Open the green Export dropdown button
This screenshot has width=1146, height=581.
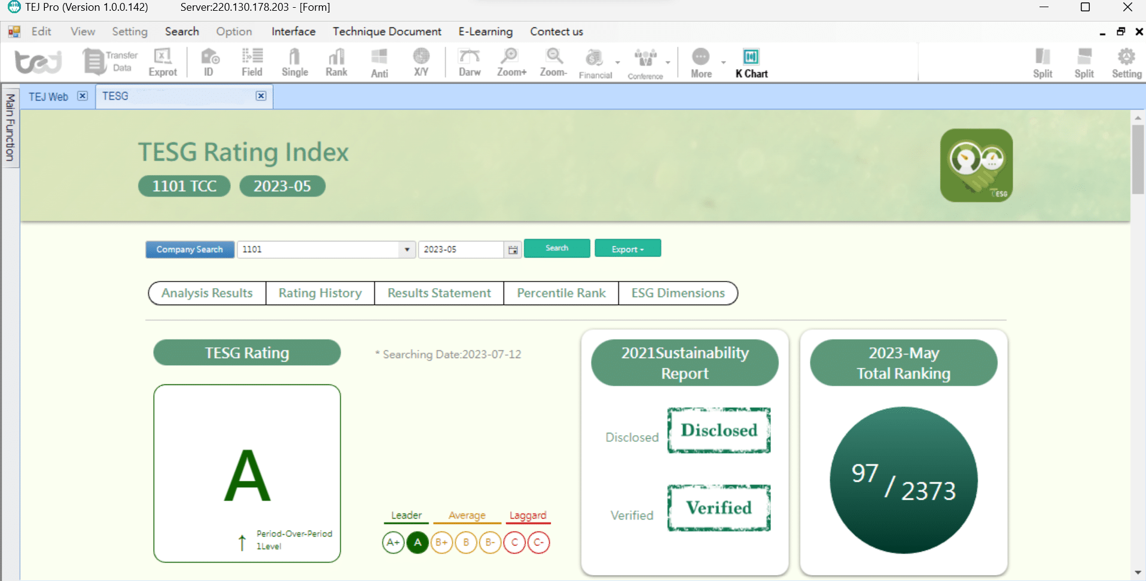(627, 249)
